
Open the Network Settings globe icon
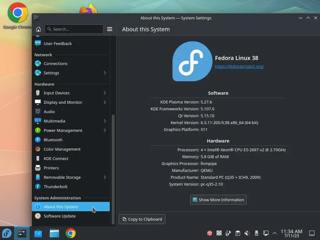[38, 73]
